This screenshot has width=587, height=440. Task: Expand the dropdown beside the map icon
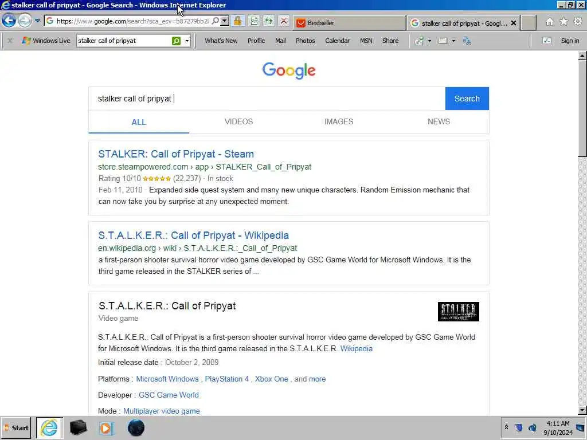coord(429,41)
